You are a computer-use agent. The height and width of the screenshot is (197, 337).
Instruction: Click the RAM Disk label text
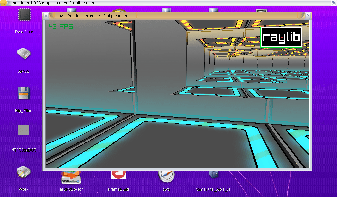tap(24, 32)
